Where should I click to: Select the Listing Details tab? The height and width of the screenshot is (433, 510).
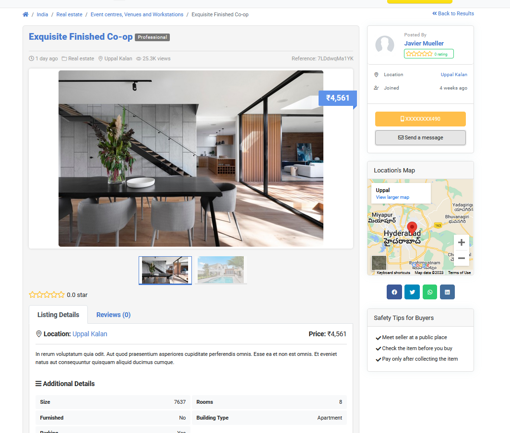(58, 315)
